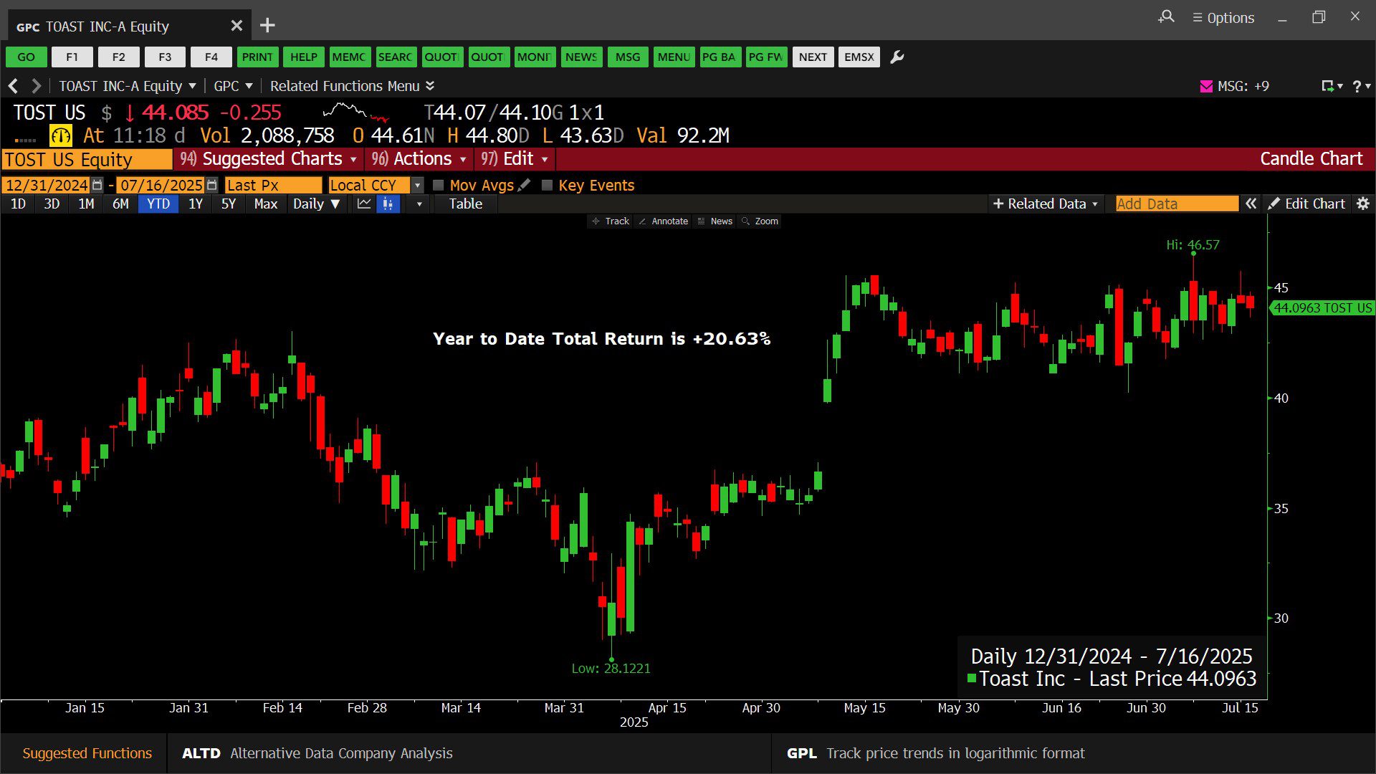
Task: Edit moving averages with pencil icon
Action: pos(525,185)
